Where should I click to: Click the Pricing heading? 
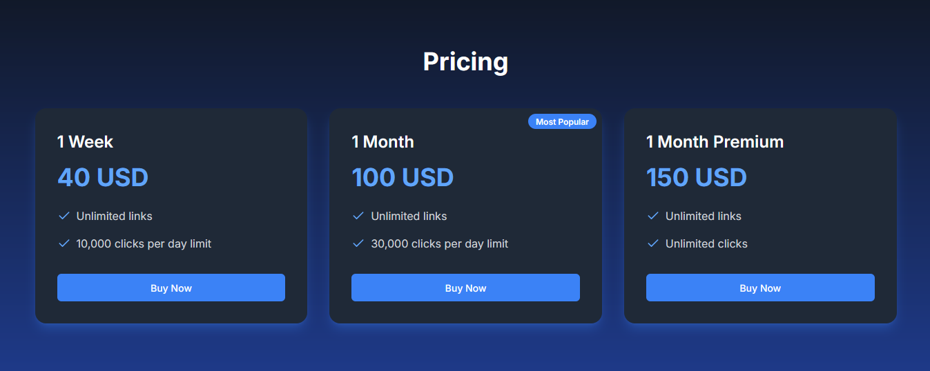click(465, 62)
